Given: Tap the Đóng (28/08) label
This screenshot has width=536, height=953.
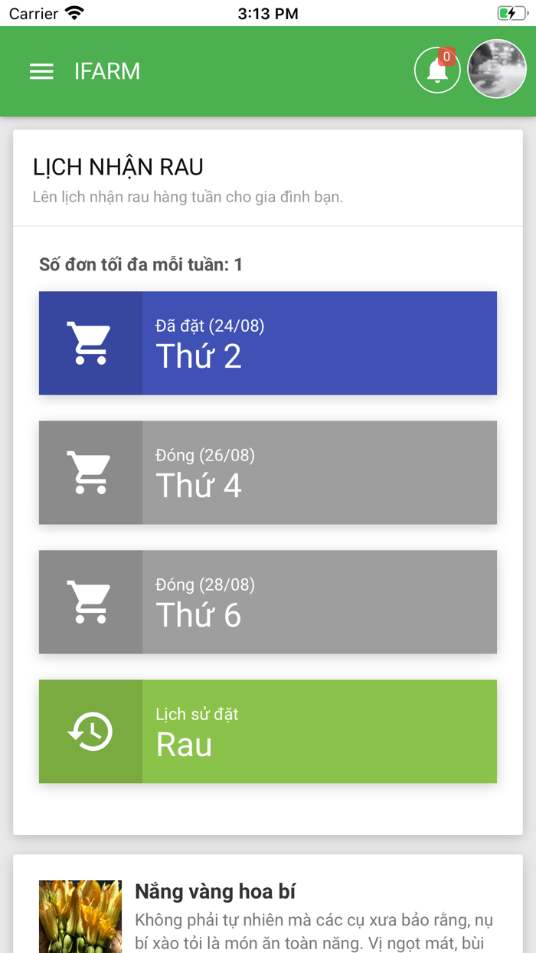Looking at the screenshot, I should 205,585.
